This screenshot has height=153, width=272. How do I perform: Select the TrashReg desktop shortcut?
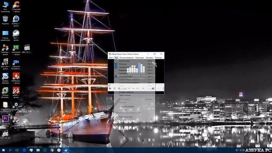point(5,50)
